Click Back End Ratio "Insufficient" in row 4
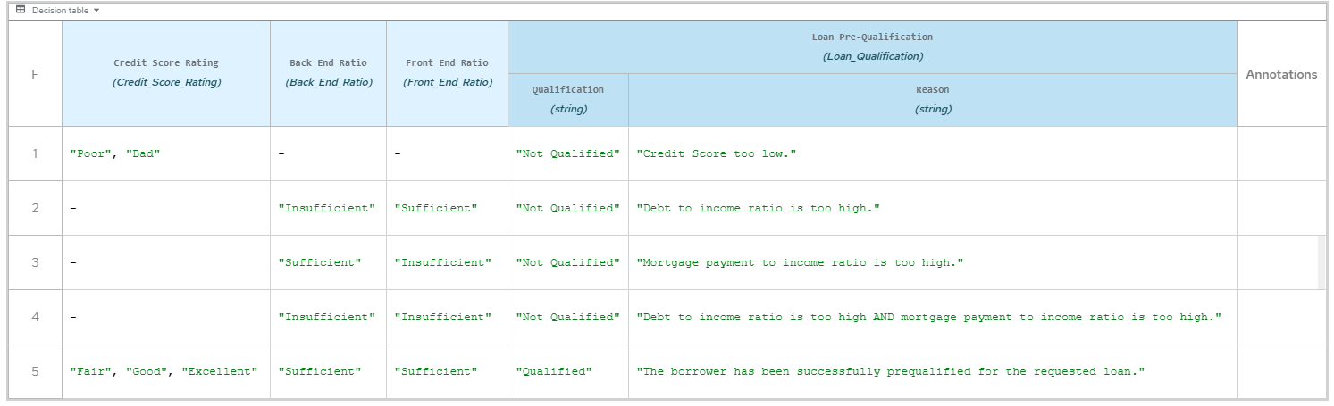 328,317
